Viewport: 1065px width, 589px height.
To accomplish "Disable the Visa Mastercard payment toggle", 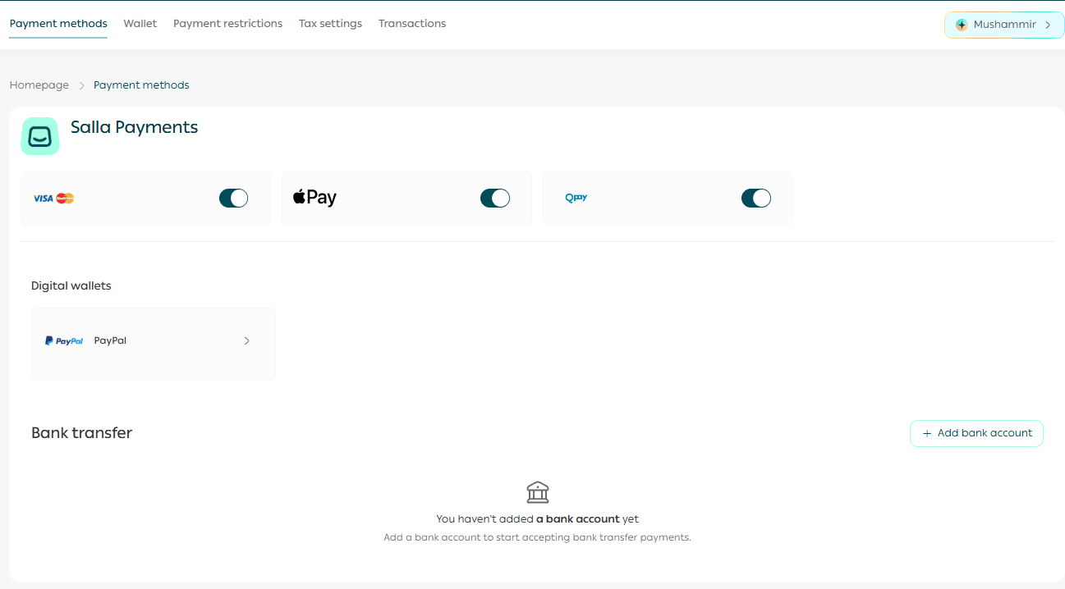I will [x=233, y=198].
